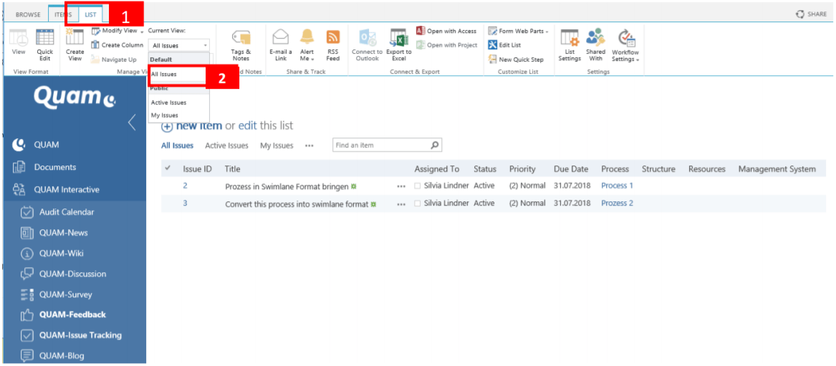The width and height of the screenshot is (836, 366).
Task: Expand the Alert Me dropdown
Action: tap(307, 46)
